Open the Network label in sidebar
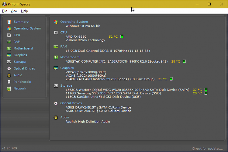The width and height of the screenshot is (228, 152). coord(20,88)
